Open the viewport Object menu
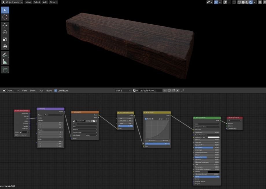This screenshot has height=189, width=266. coord(53,2)
